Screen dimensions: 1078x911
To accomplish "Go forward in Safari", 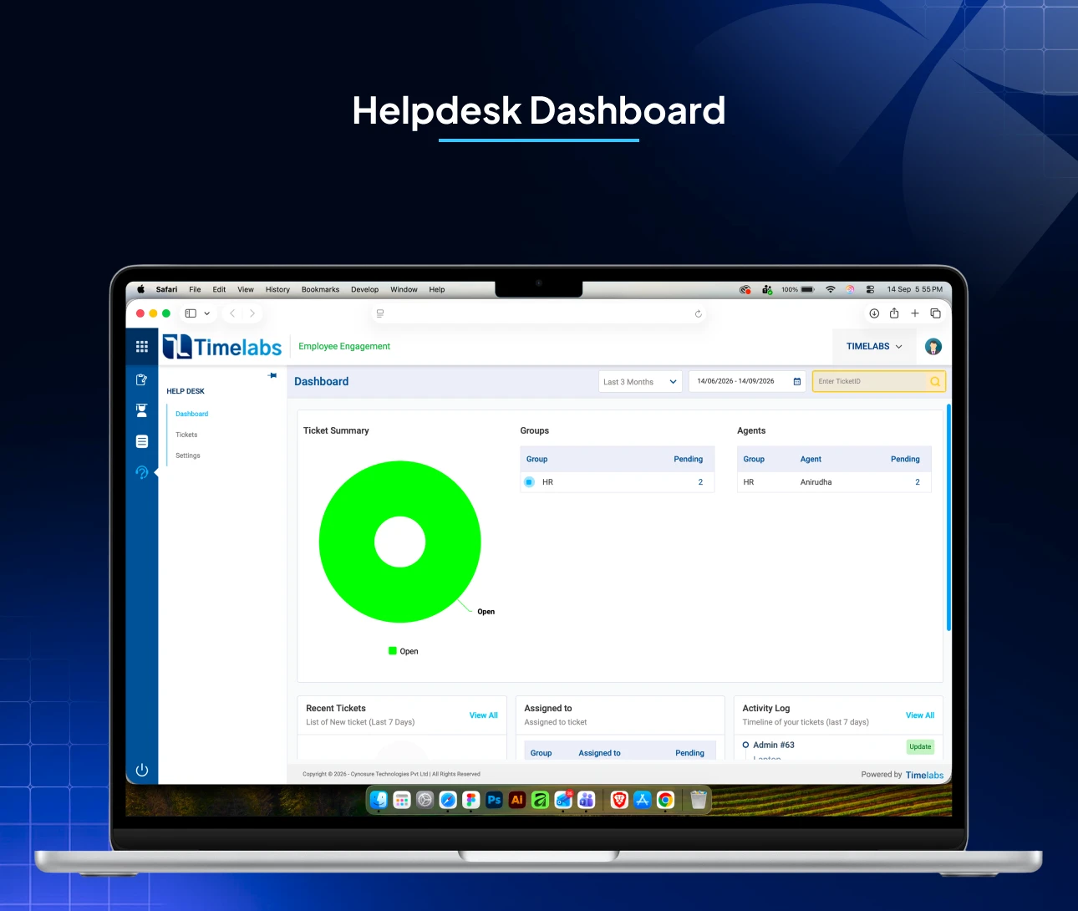I will 252,313.
